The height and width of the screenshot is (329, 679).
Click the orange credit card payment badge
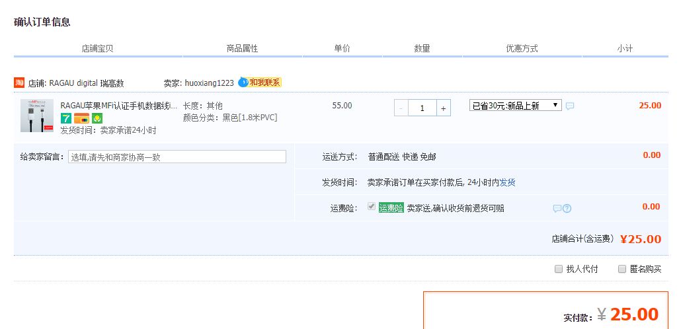click(x=81, y=118)
